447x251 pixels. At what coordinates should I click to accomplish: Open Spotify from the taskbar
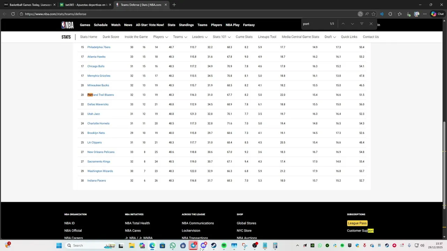point(224,245)
